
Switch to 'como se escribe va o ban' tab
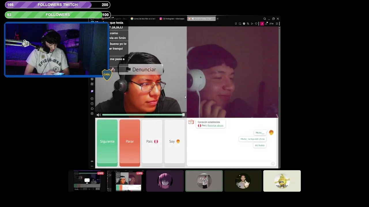[x=143, y=19]
